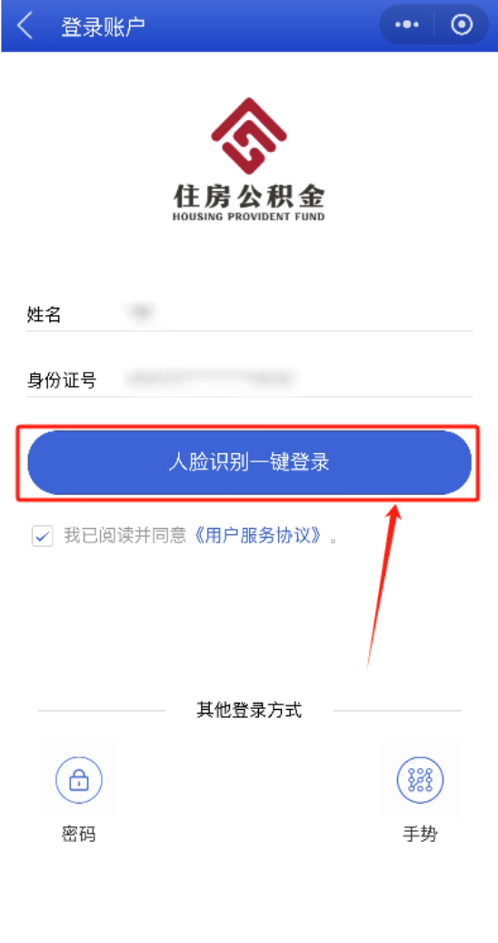
Task: Click the red housing fund logo
Action: (249, 137)
